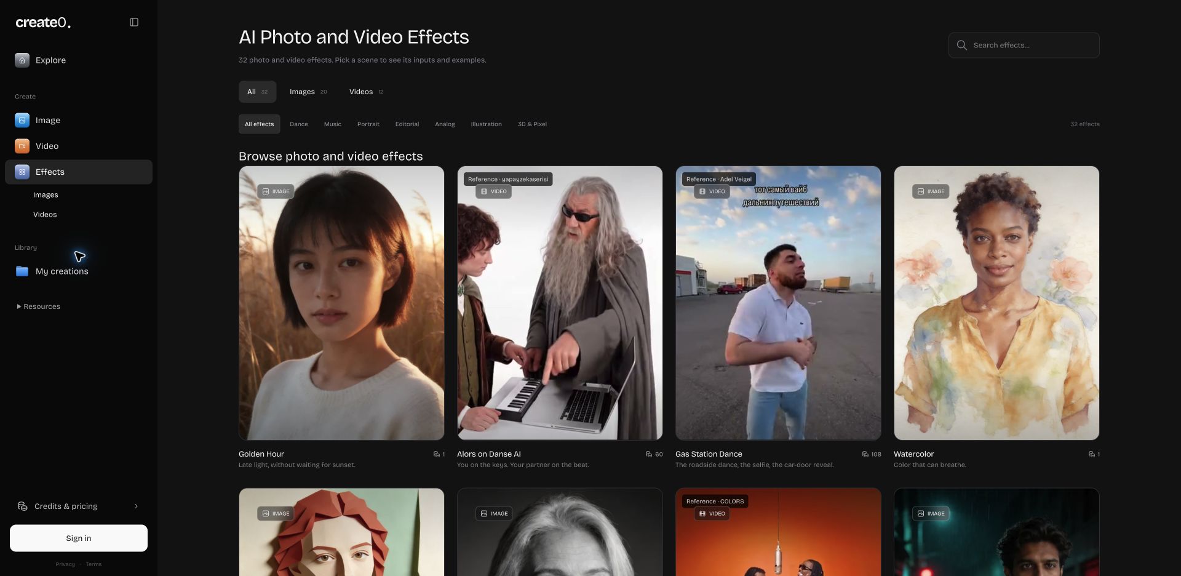Open the Alors on Danse AI thumbnail
This screenshot has width=1181, height=576.
pyautogui.click(x=560, y=303)
